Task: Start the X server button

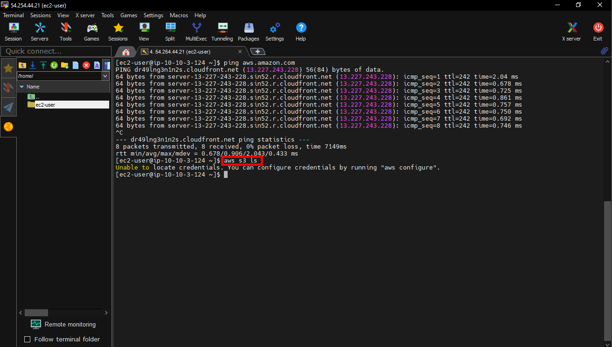Action: 571,32
